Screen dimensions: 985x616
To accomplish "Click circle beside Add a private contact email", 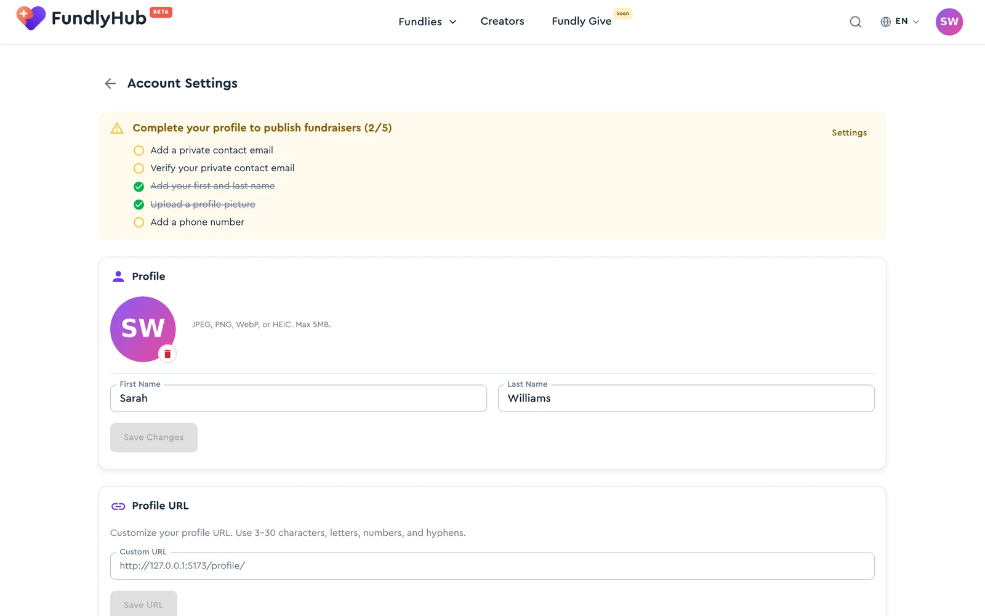I will (139, 150).
